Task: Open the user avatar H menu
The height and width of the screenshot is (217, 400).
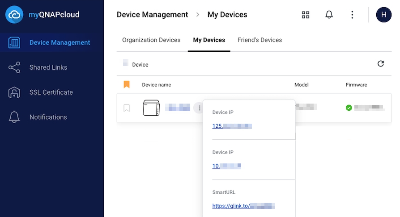Action: pos(384,15)
